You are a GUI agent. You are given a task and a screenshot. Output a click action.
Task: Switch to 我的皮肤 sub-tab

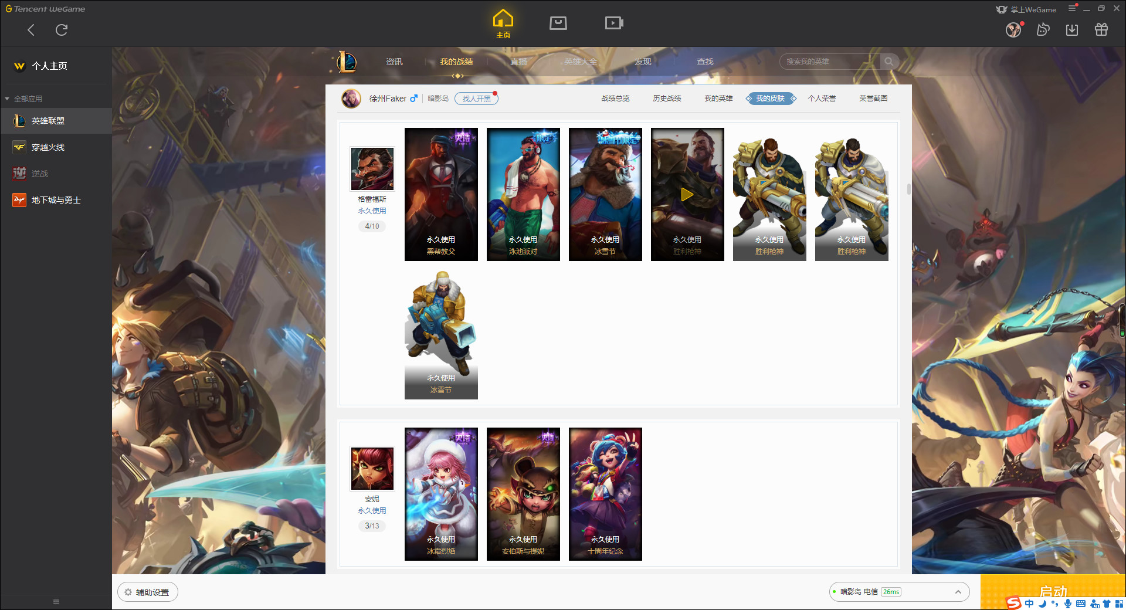point(770,99)
